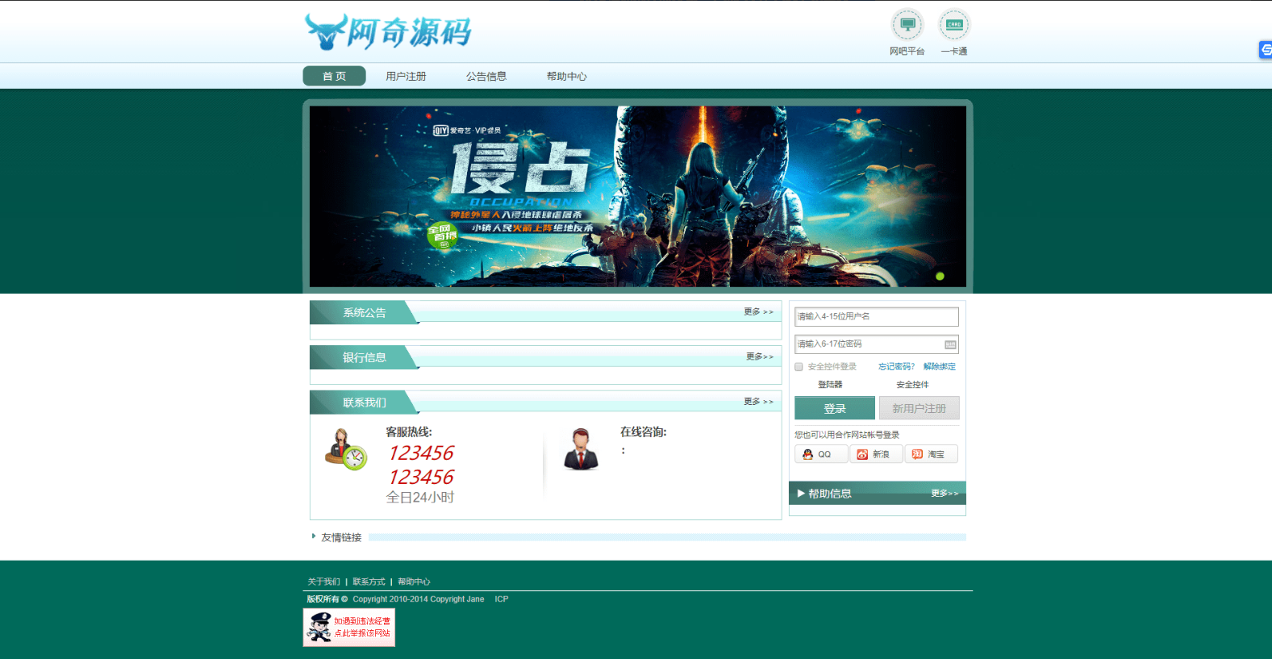
Task: Click the 联系我们 section header
Action: pos(364,403)
